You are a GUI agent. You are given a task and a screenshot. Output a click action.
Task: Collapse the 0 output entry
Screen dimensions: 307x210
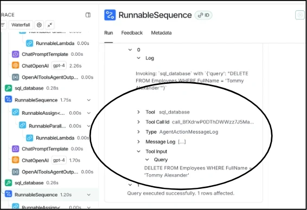pos(130,50)
